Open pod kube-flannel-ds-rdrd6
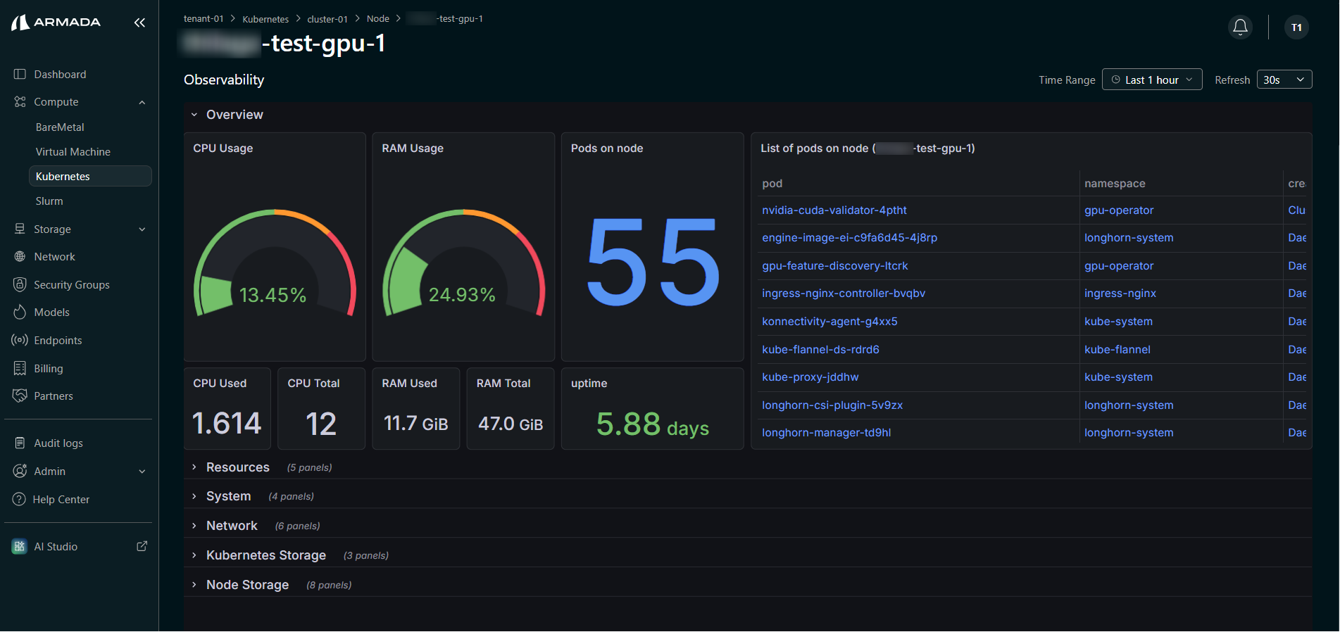 coord(820,350)
